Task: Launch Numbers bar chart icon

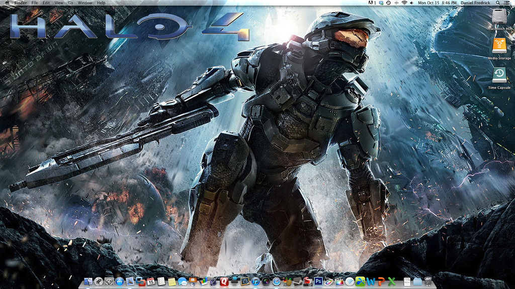Action: click(203, 281)
